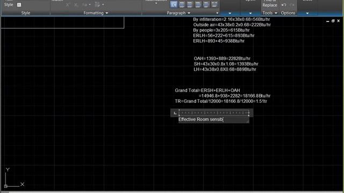
Task: Click the ruler right-width handle
Action: pos(249,113)
